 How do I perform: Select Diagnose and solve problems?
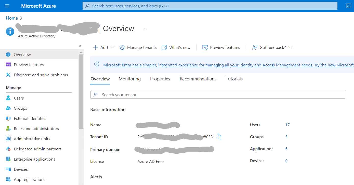click(41, 75)
